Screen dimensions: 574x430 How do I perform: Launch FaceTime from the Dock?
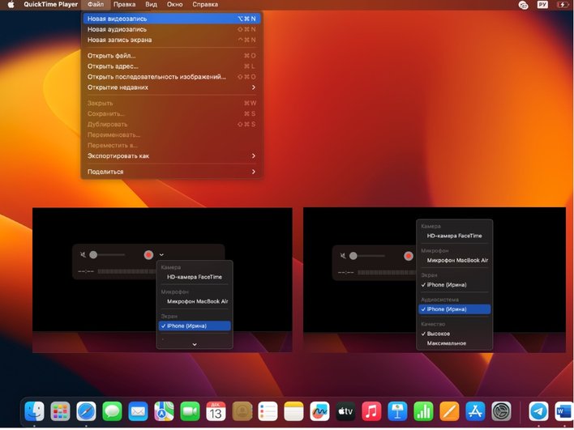190,411
